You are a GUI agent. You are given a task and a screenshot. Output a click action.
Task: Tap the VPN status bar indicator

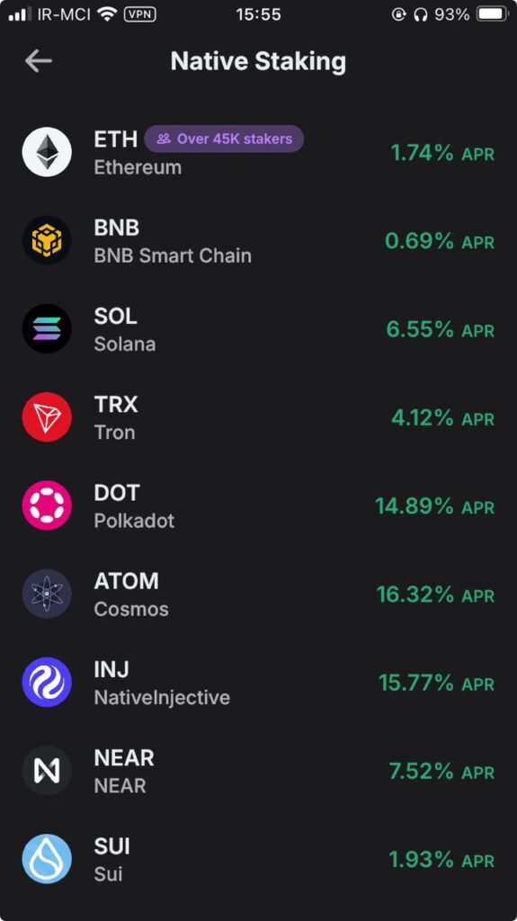point(140,14)
